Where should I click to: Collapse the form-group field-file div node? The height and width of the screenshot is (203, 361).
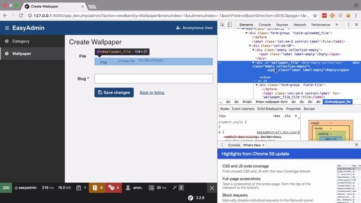tap(257, 85)
